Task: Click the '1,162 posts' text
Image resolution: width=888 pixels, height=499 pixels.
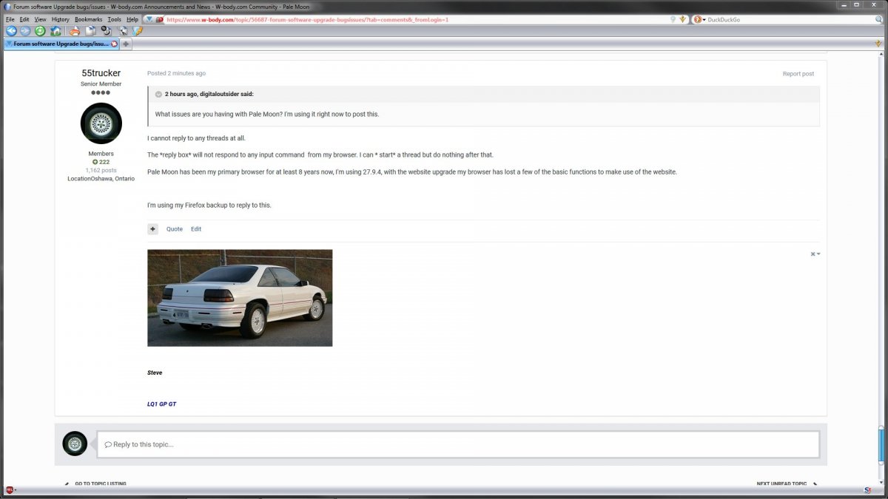Action: point(101,170)
